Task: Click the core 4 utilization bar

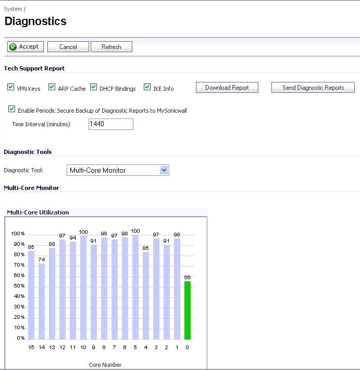Action: click(x=146, y=296)
